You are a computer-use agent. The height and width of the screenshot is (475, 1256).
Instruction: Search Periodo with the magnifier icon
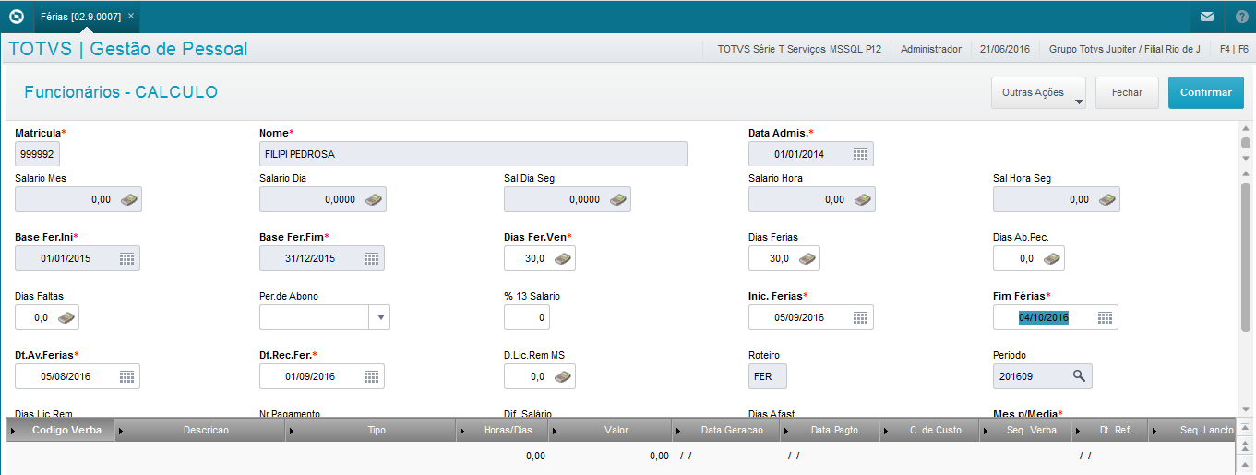(1079, 376)
